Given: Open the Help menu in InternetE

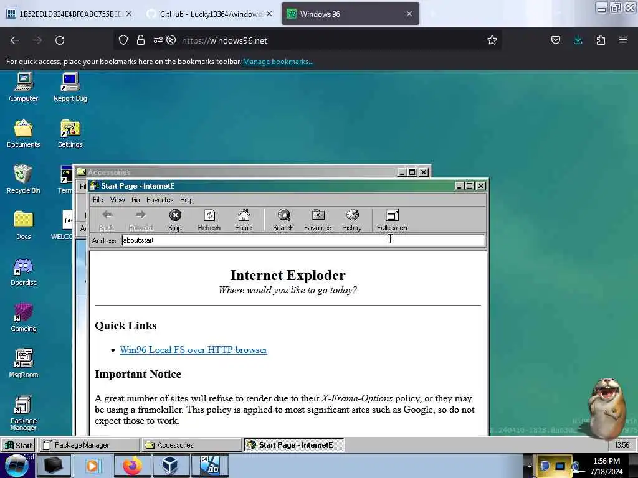Looking at the screenshot, I should tap(187, 200).
